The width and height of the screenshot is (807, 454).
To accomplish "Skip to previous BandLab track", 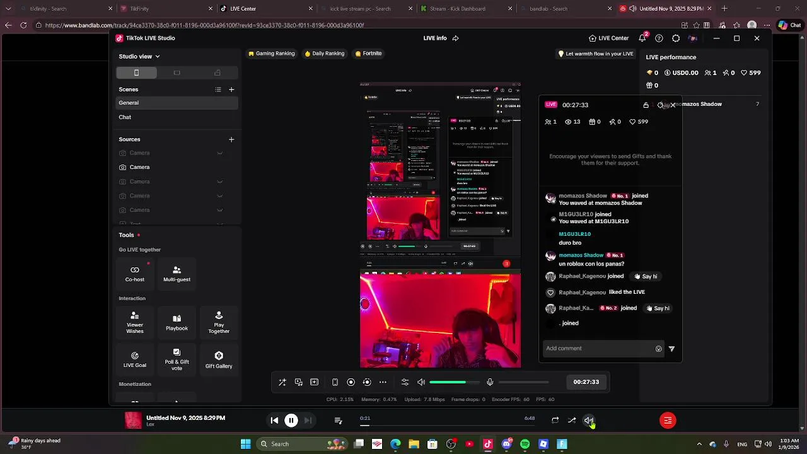I will (274, 421).
